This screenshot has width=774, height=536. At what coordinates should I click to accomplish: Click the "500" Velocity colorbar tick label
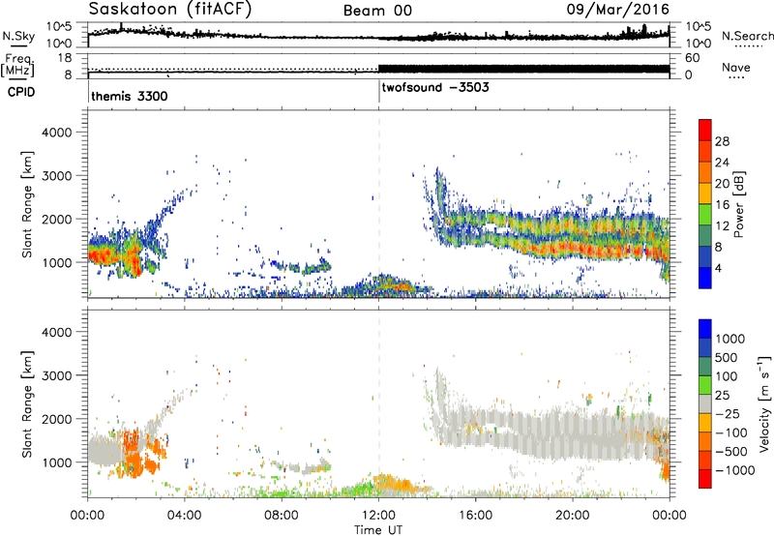click(727, 357)
